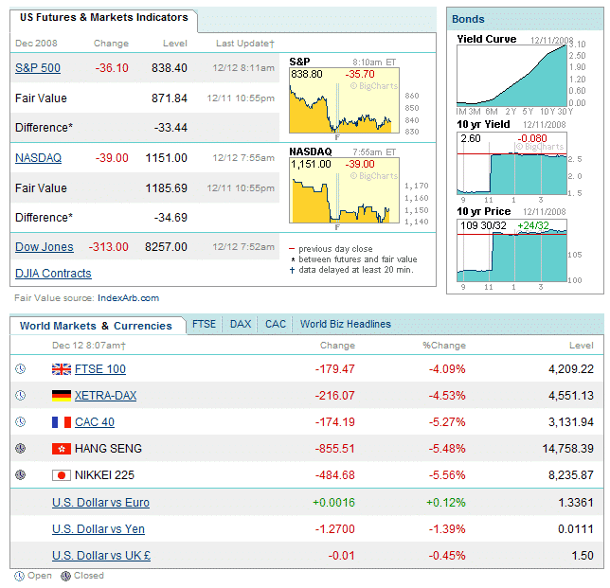Click the United Kingdom flag icon
This screenshot has width=610, height=588.
click(x=63, y=369)
